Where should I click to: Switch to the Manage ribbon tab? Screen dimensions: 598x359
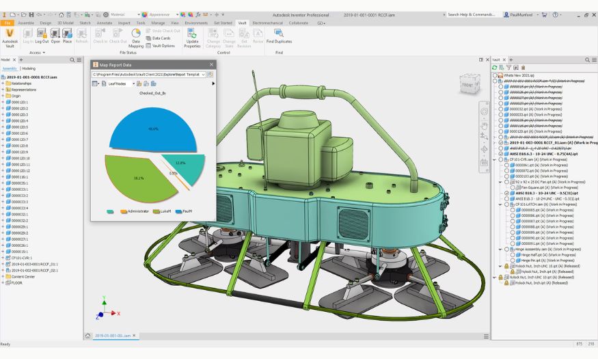pos(158,23)
